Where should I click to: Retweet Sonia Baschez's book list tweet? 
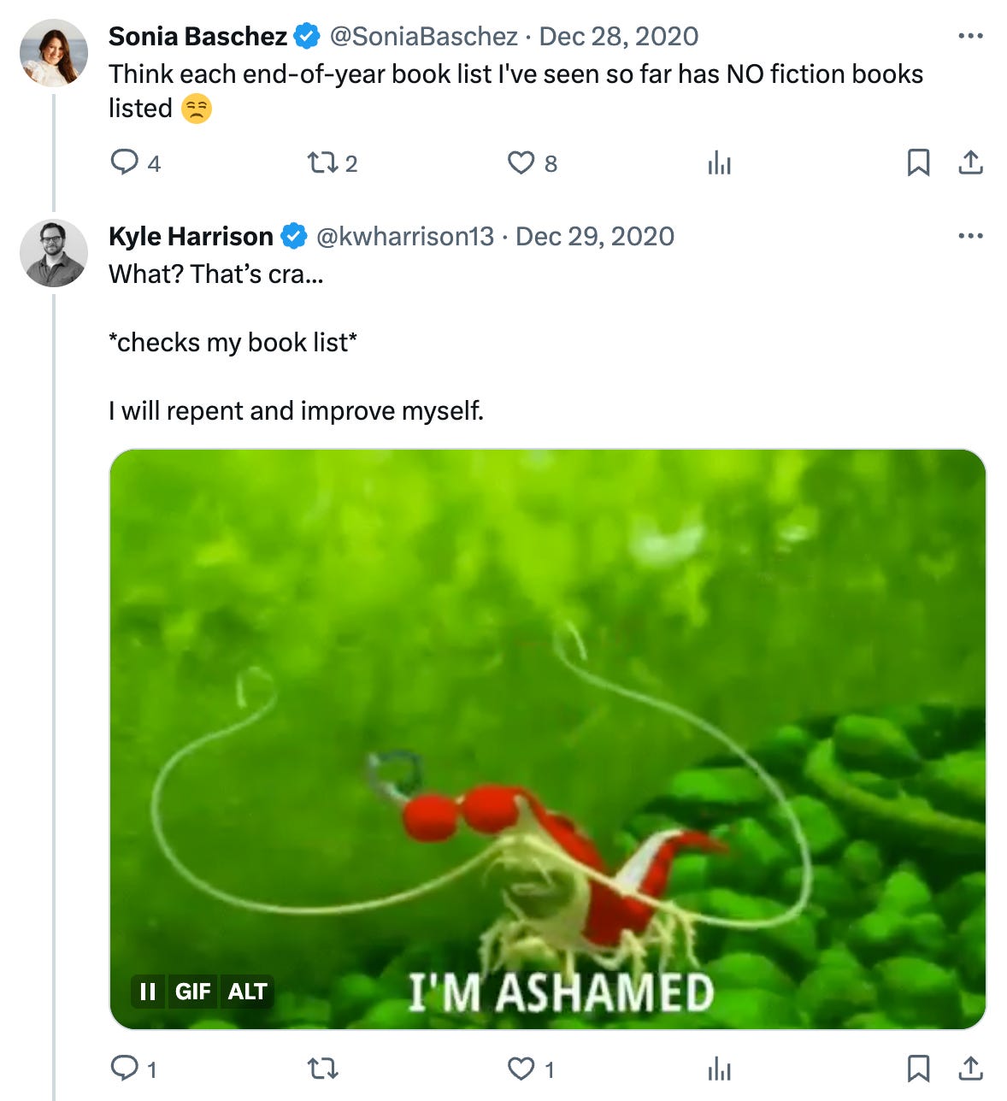(322, 162)
